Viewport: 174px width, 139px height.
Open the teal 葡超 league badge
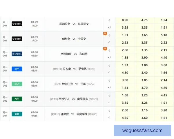tap(17, 114)
